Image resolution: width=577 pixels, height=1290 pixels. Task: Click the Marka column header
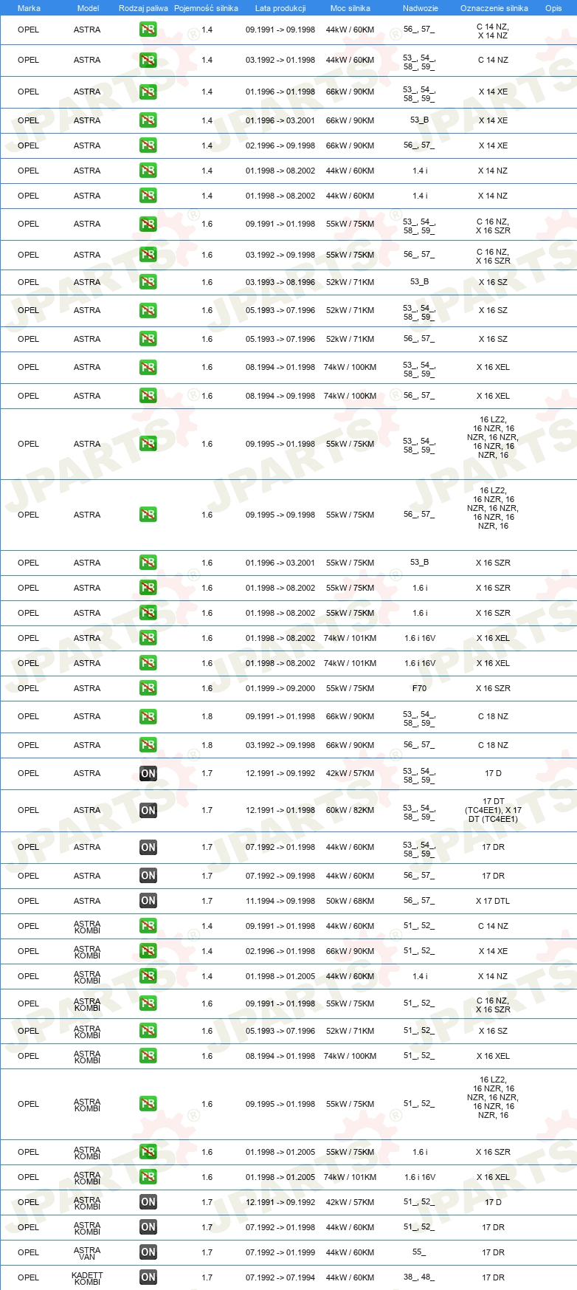pos(29,8)
